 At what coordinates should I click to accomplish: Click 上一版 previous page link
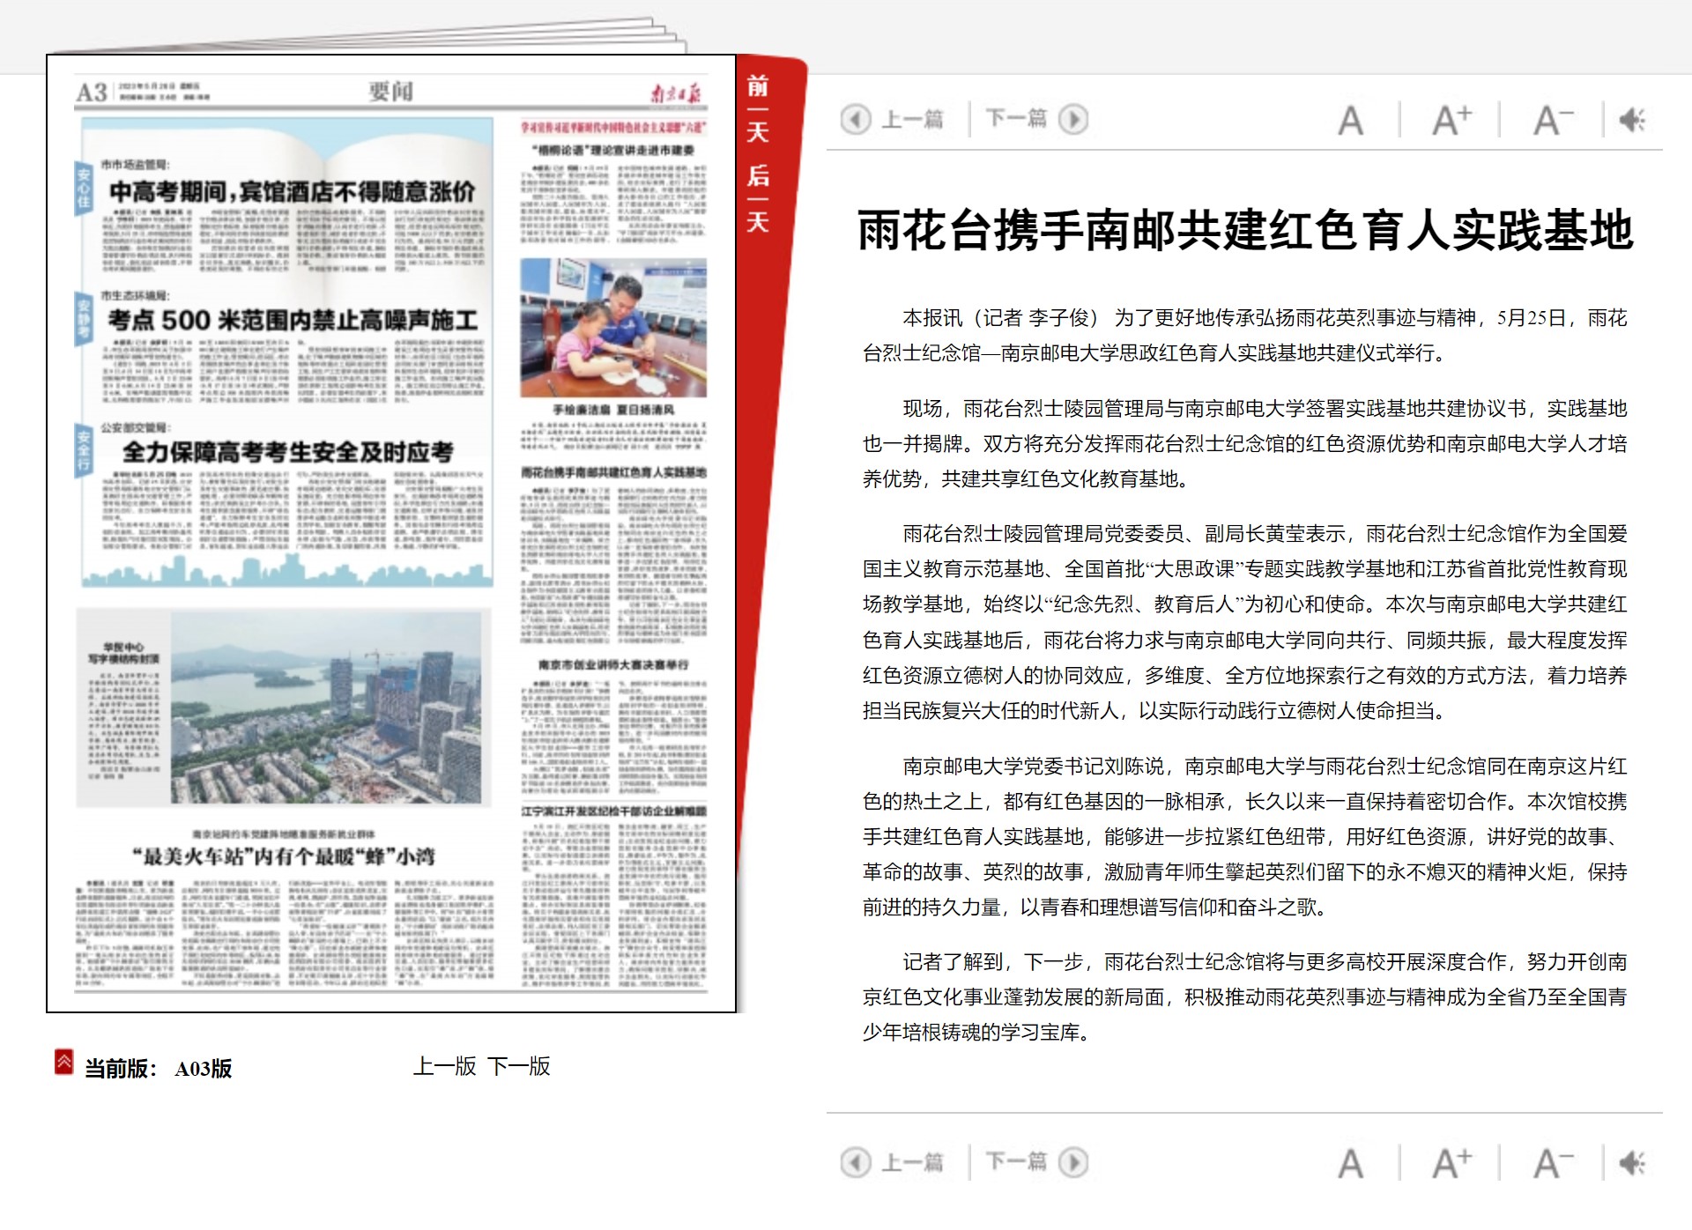pos(444,1066)
